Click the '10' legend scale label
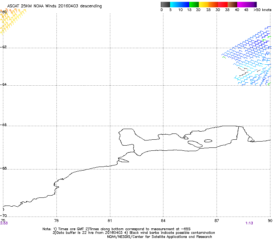 coord(180,10)
